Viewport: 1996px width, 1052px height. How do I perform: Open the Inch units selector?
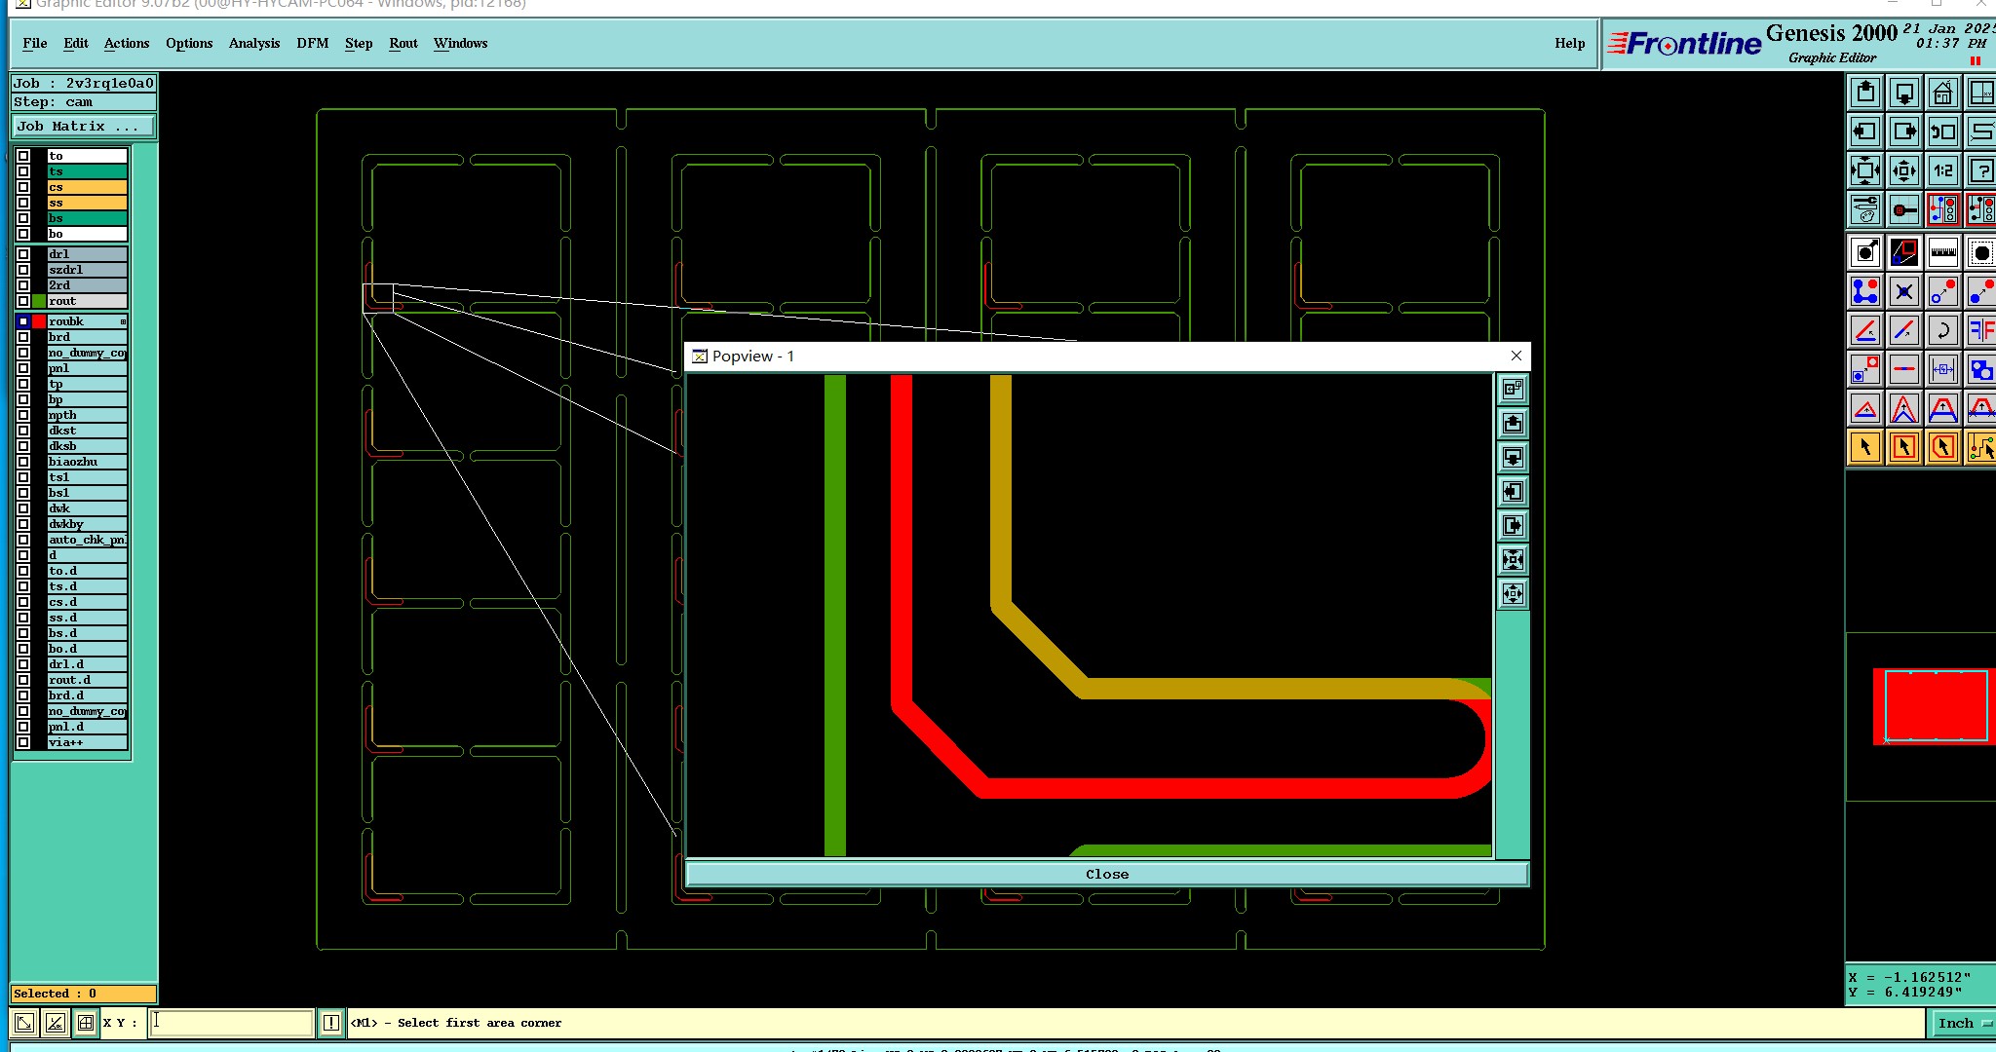pos(1961,1023)
